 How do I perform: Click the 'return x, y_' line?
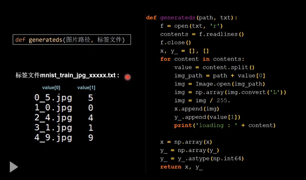[x=181, y=167]
